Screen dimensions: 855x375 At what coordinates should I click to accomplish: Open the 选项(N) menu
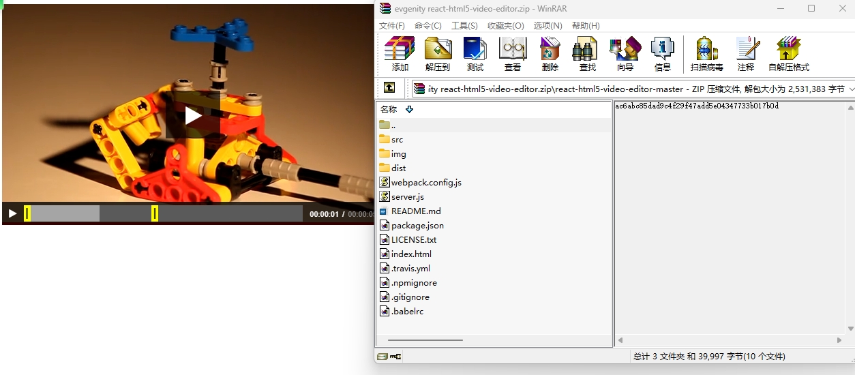pyautogui.click(x=548, y=26)
